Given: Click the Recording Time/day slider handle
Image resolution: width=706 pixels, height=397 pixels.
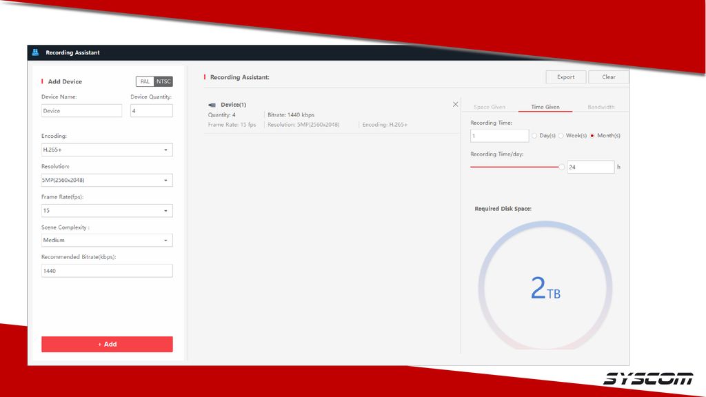Looking at the screenshot, I should [561, 167].
